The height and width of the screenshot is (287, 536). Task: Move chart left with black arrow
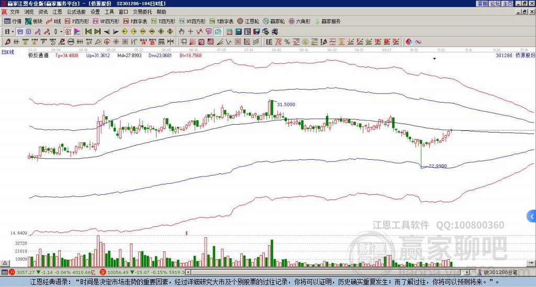pyautogui.click(x=107, y=32)
